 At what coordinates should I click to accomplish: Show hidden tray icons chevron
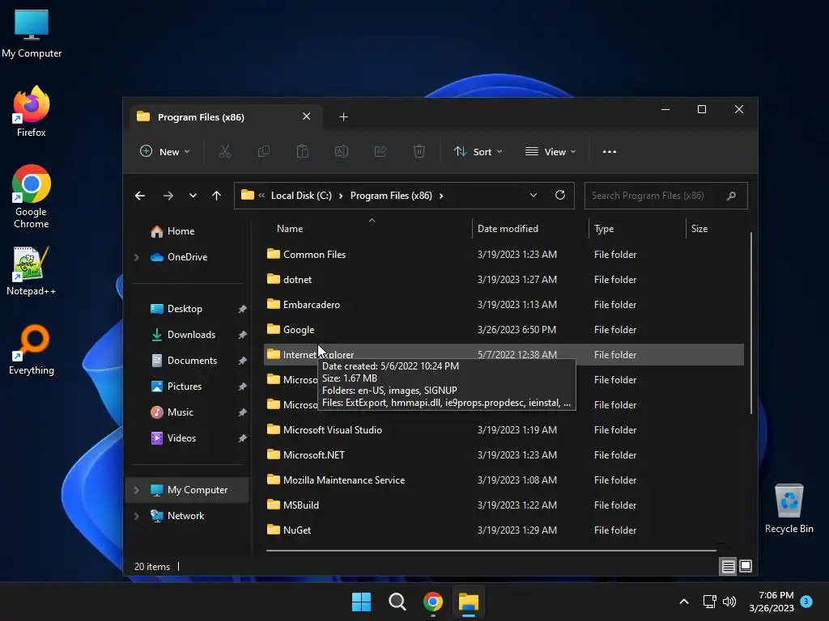click(x=683, y=602)
